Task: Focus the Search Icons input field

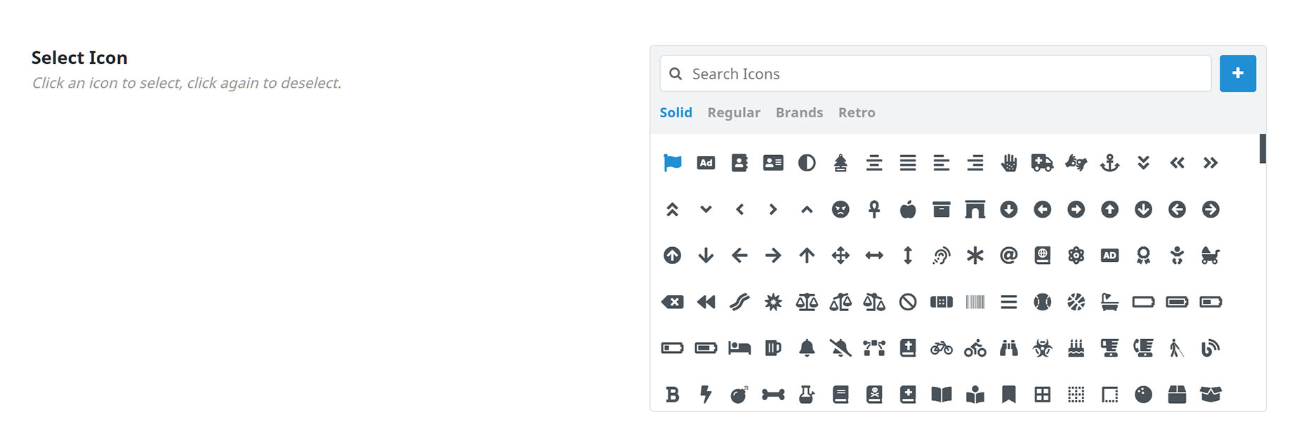Action: 935,74
